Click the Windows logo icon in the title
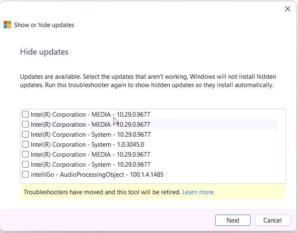The image size is (298, 233). (7, 25)
